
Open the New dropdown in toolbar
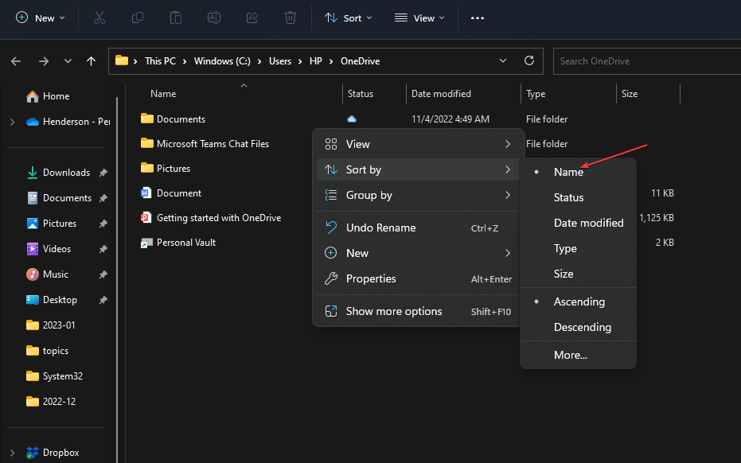(x=41, y=18)
